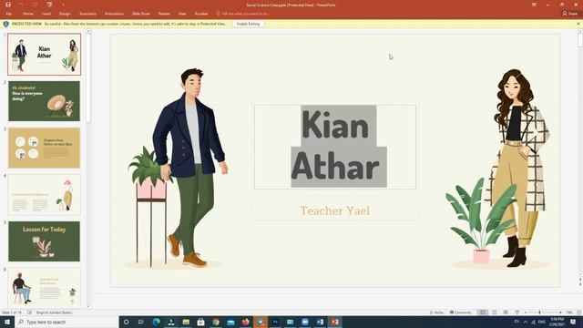The width and height of the screenshot is (583, 328).
Task: Show hidden system tray icons chevron
Action: point(526,322)
